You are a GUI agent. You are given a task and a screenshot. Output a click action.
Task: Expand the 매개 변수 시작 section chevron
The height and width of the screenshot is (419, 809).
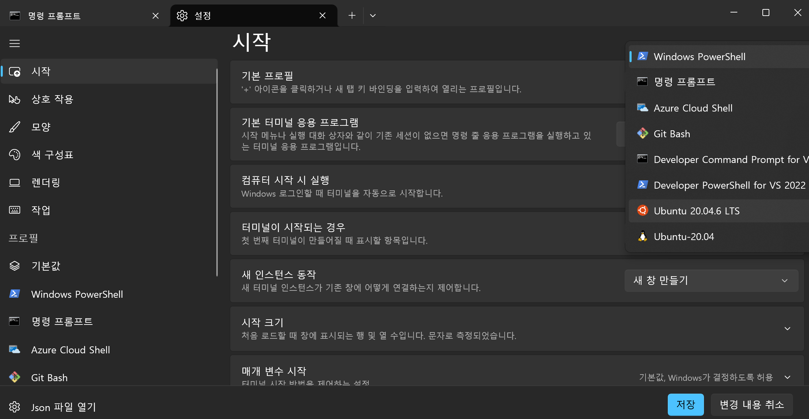787,377
